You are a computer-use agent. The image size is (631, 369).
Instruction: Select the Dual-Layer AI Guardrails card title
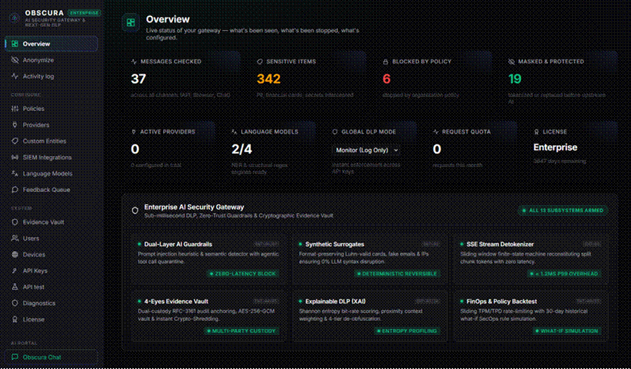(x=178, y=244)
